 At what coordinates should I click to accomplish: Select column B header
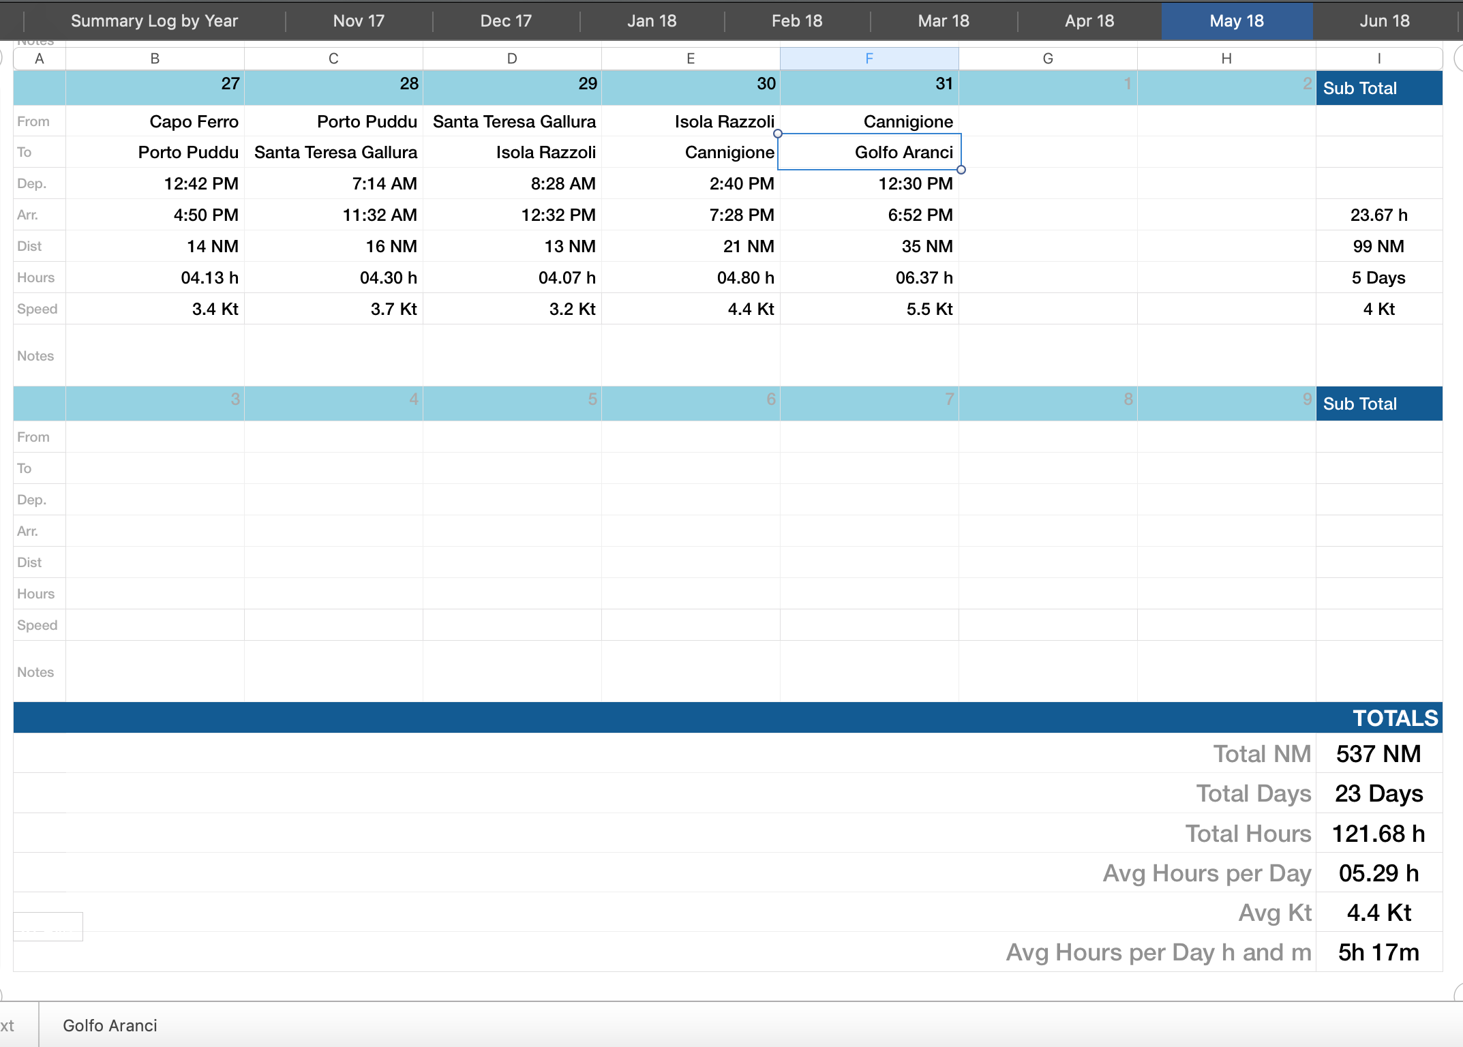point(155,59)
